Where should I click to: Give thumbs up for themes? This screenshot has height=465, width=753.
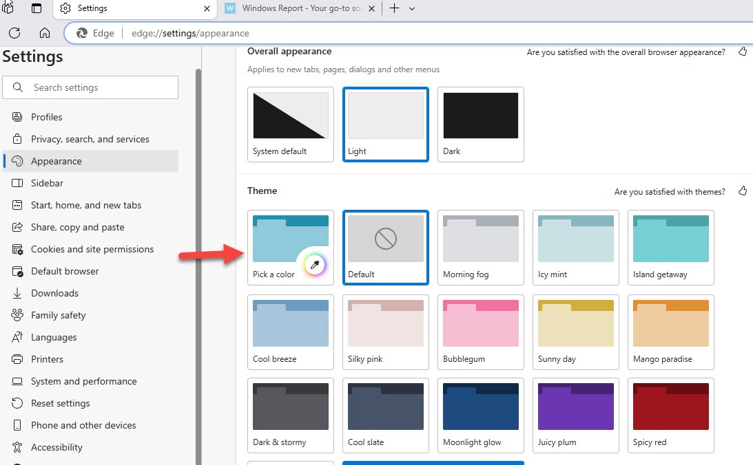pyautogui.click(x=743, y=191)
